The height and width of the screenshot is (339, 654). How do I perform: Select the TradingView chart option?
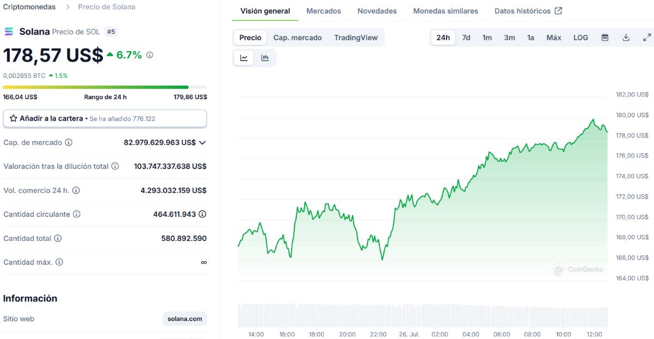pos(356,38)
